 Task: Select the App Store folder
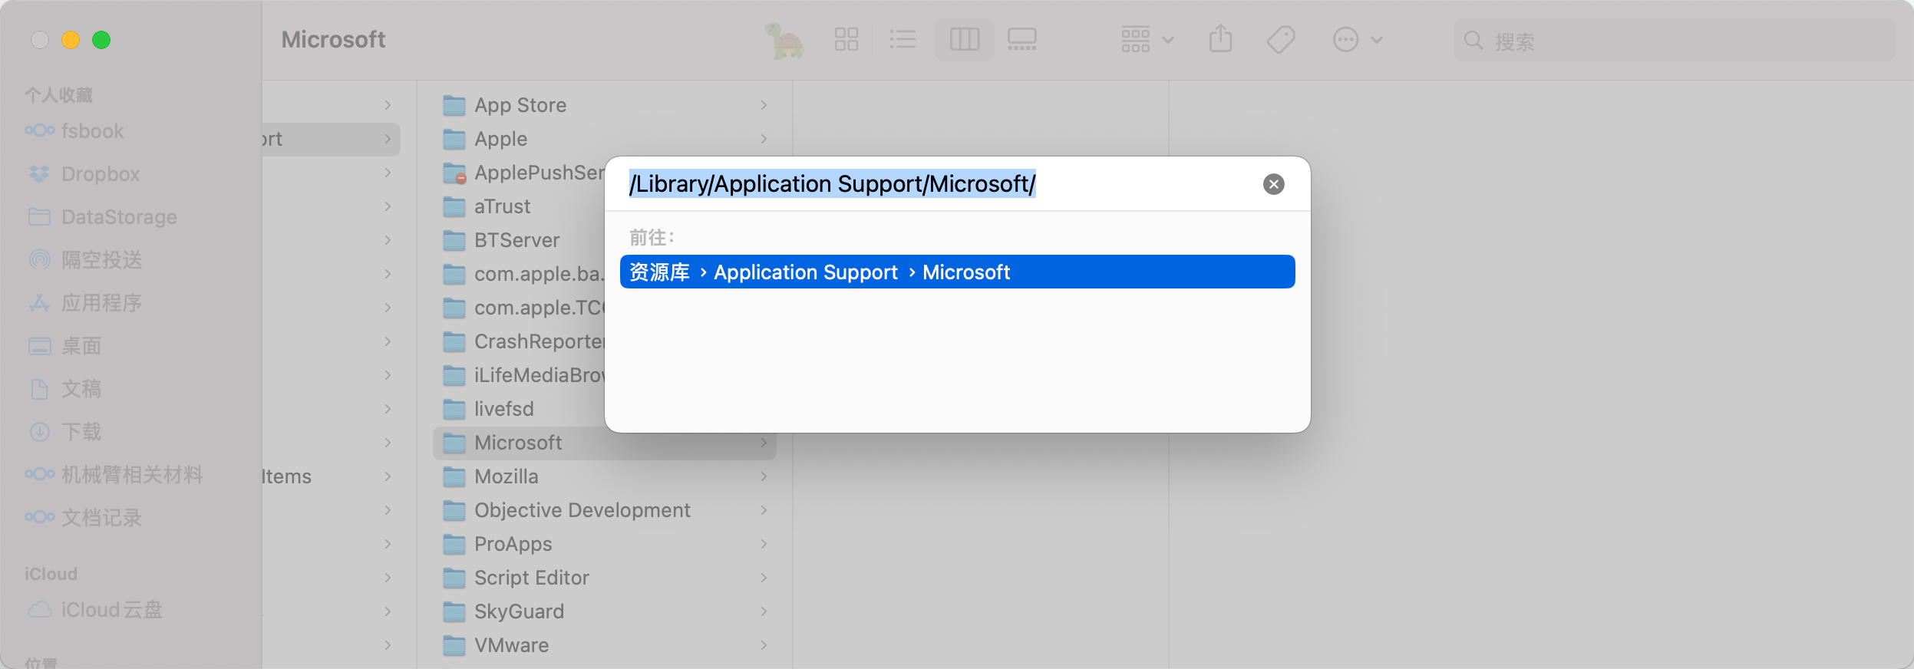click(605, 105)
